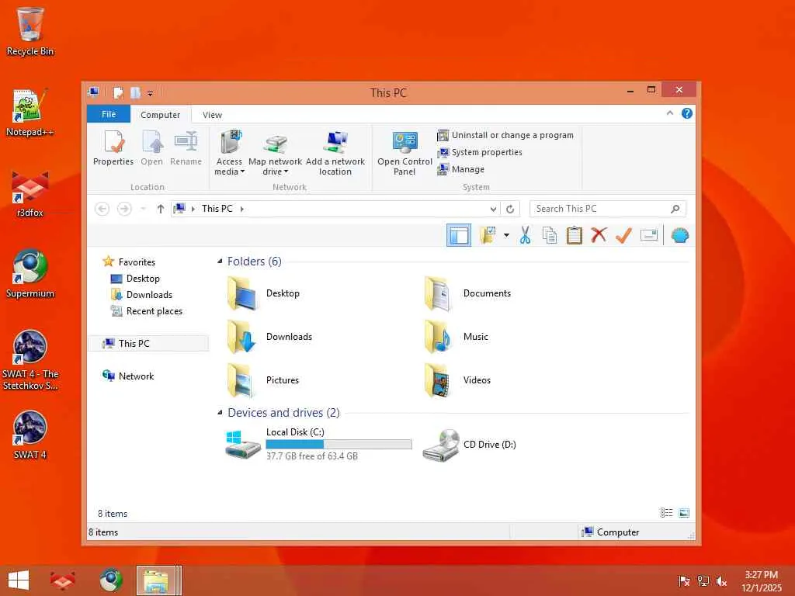The image size is (795, 596).
Task: Refresh the This PC view
Action: [x=510, y=209]
